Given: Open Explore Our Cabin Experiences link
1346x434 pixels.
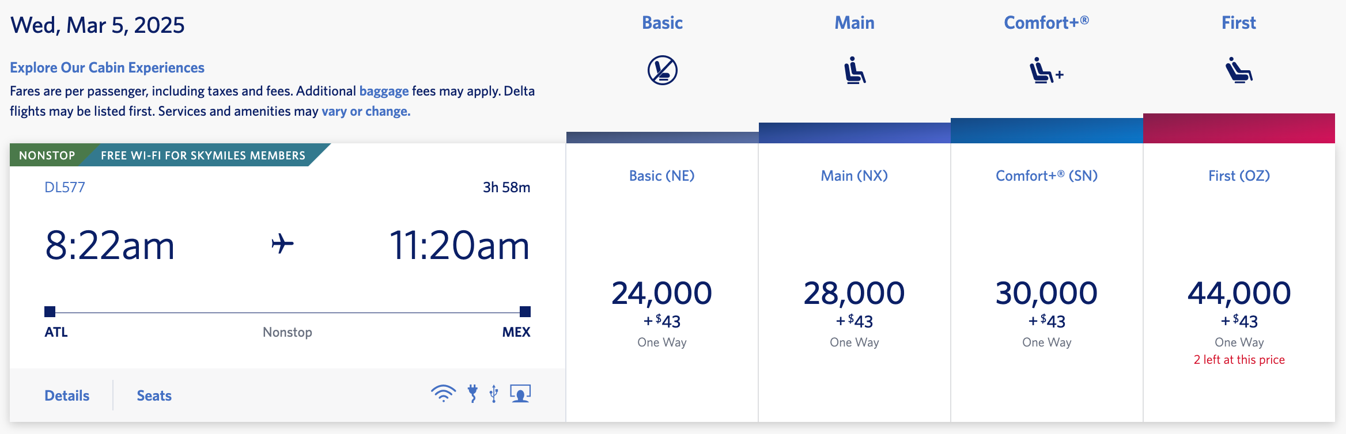Looking at the screenshot, I should pyautogui.click(x=107, y=67).
